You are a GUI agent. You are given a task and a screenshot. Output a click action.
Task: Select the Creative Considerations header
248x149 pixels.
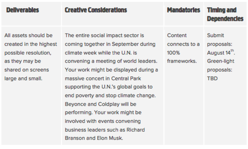[x=96, y=10]
